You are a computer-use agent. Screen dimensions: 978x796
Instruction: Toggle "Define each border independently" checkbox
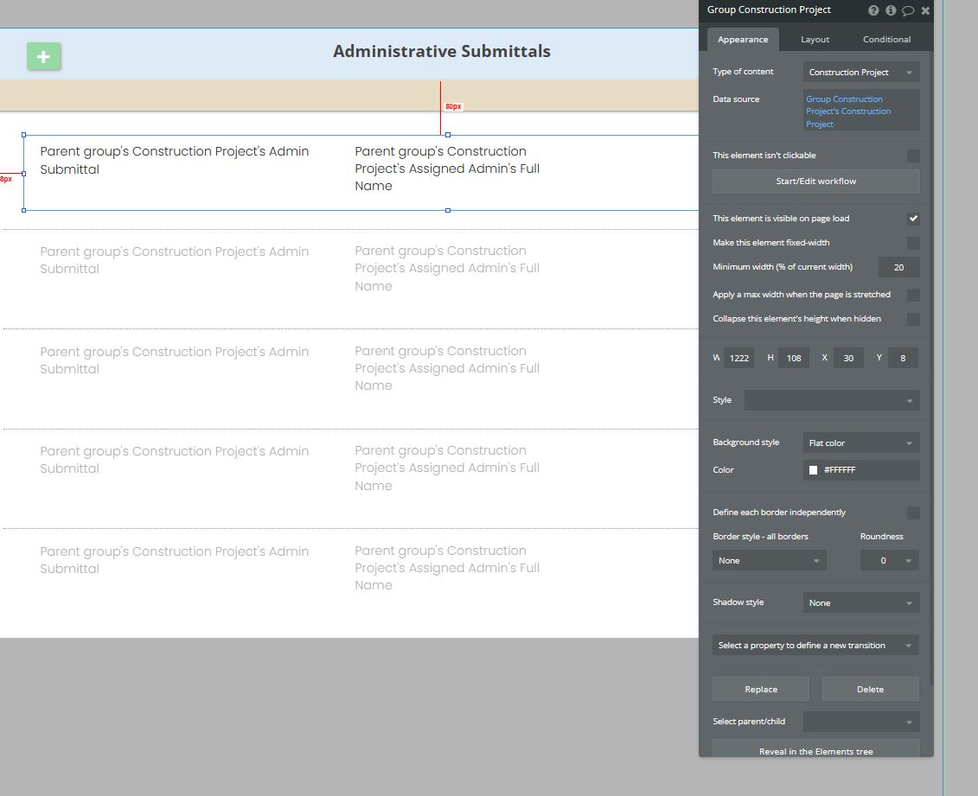913,513
